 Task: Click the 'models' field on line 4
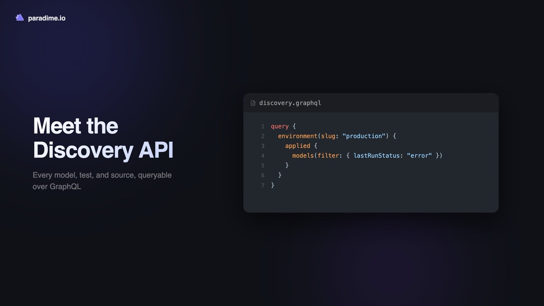coord(303,156)
